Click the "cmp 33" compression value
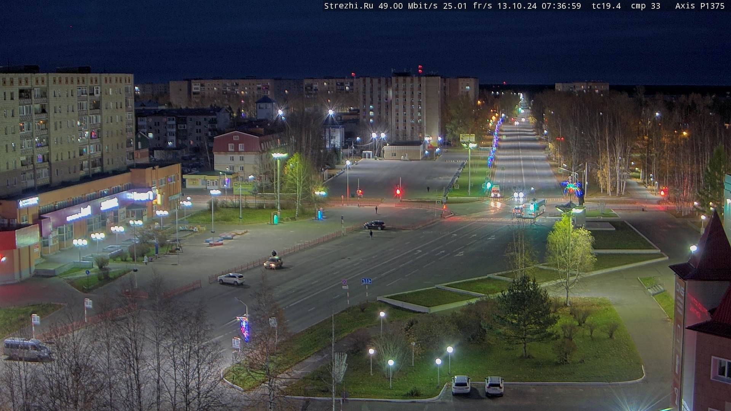 tap(646, 6)
